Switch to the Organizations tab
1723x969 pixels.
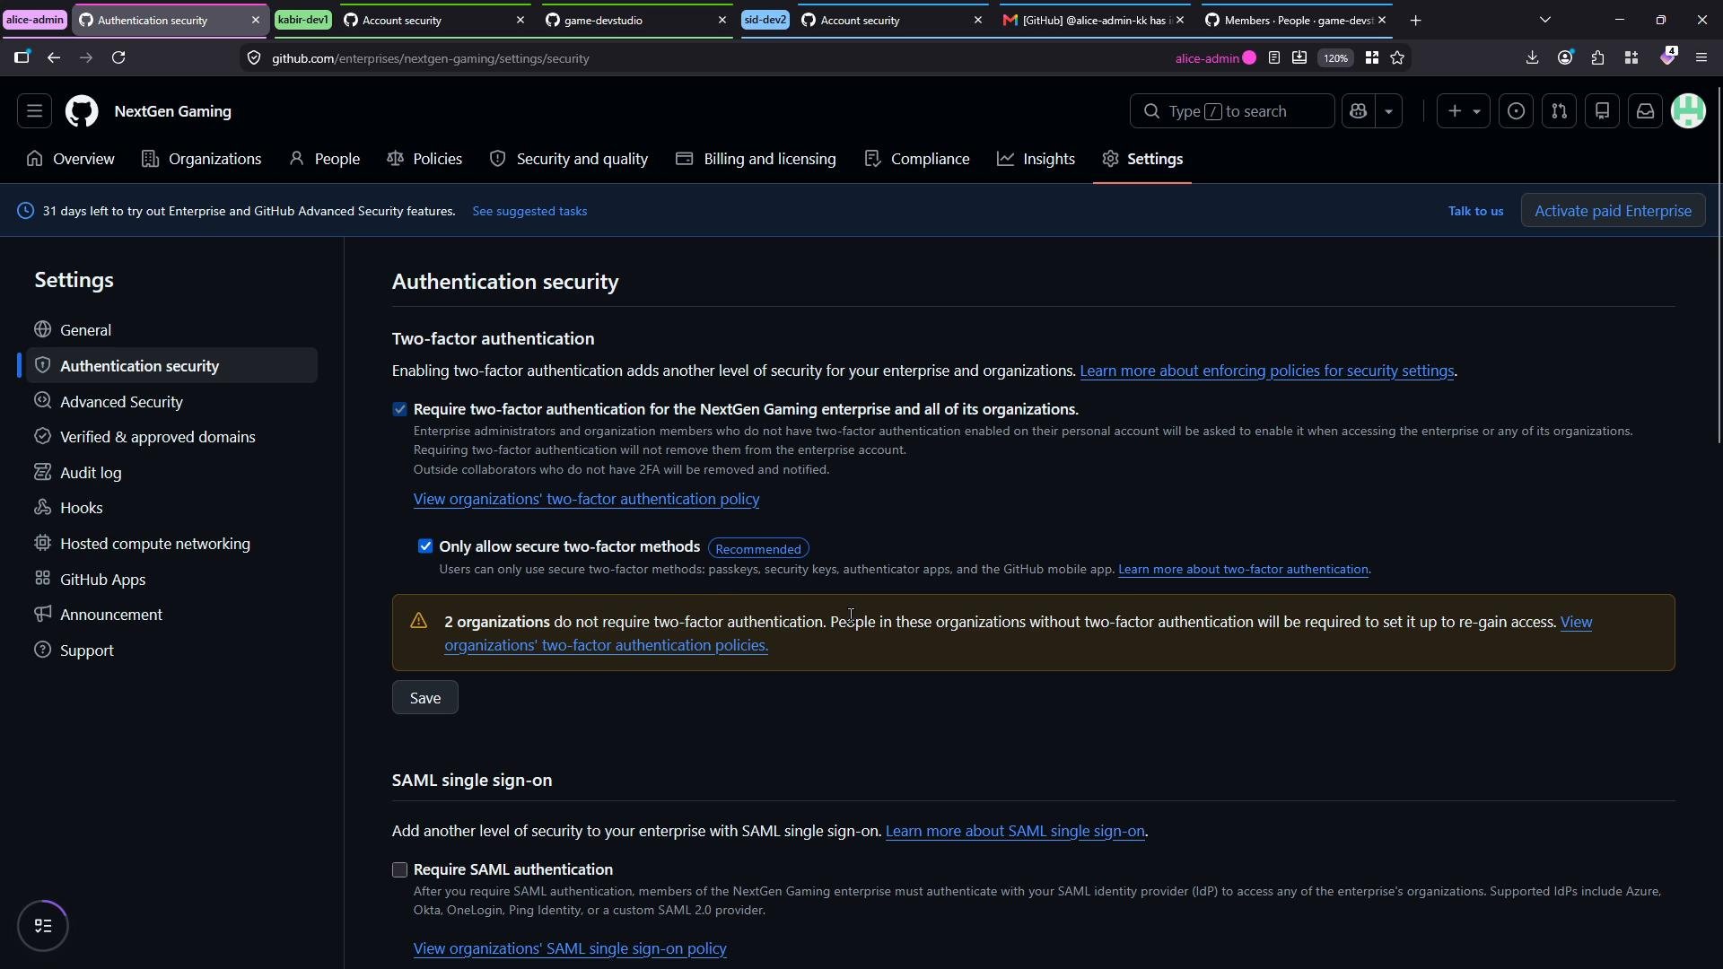click(202, 159)
